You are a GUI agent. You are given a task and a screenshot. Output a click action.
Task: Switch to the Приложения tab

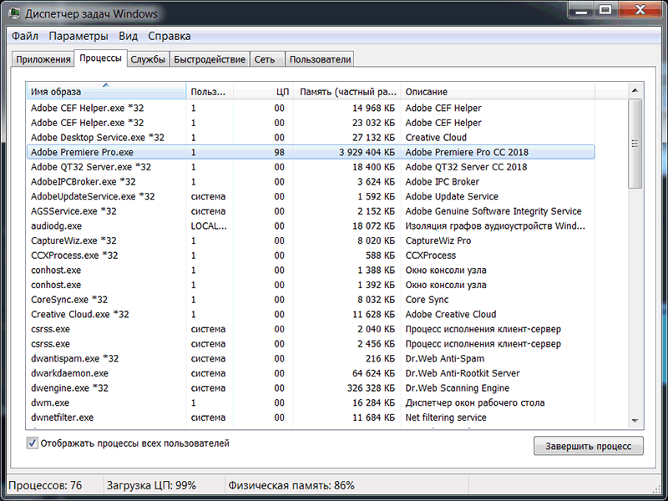click(x=43, y=59)
